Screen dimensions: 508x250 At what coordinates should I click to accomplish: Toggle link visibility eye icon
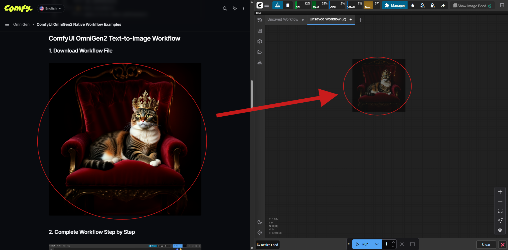500,230
